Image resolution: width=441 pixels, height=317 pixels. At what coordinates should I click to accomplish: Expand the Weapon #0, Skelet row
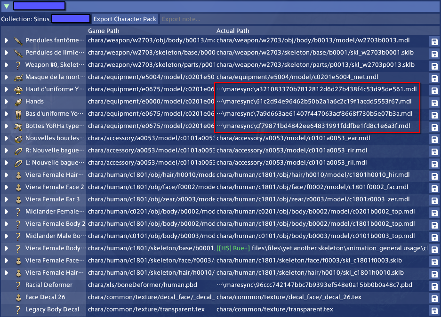(x=6, y=65)
